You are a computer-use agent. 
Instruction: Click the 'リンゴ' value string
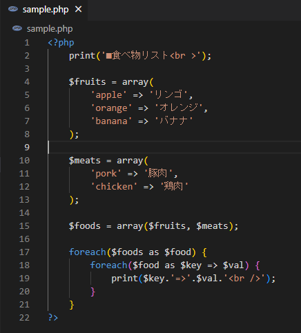pyautogui.click(x=168, y=94)
